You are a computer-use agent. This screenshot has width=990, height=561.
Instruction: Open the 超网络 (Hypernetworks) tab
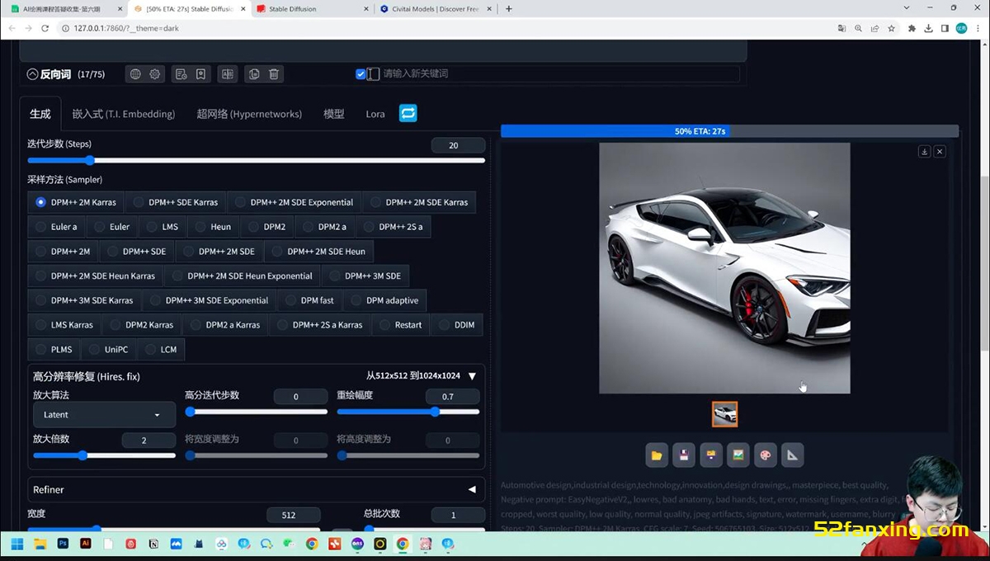(x=249, y=114)
